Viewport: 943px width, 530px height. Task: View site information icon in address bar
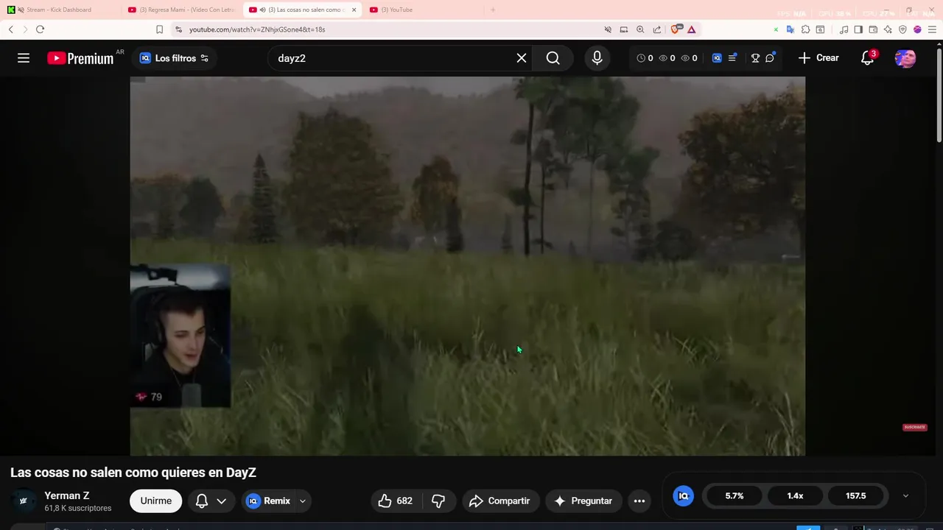pyautogui.click(x=178, y=29)
